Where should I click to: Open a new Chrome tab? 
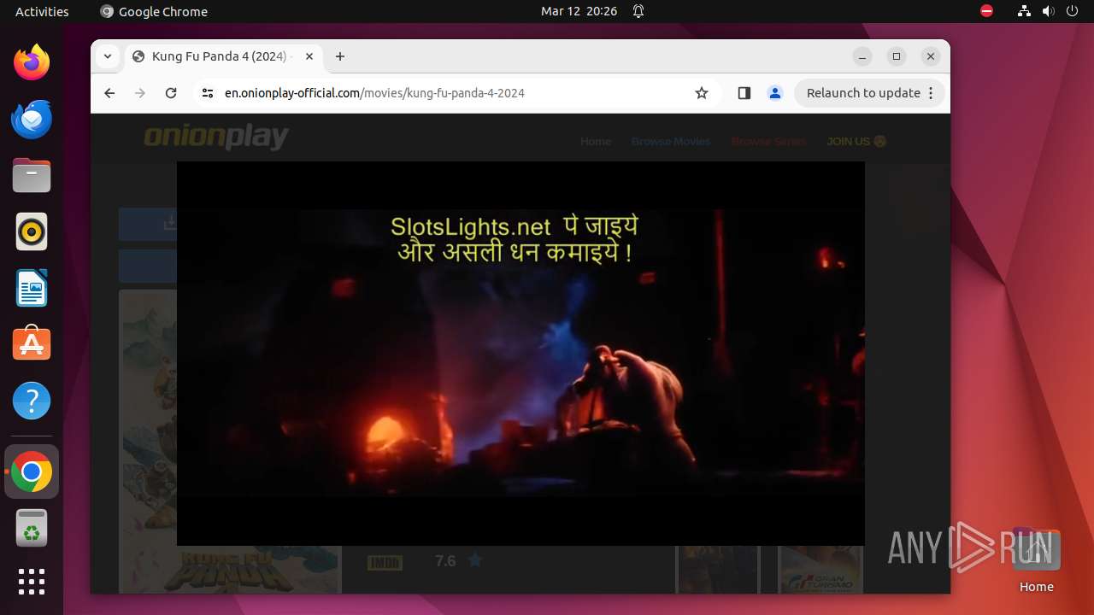point(340,56)
